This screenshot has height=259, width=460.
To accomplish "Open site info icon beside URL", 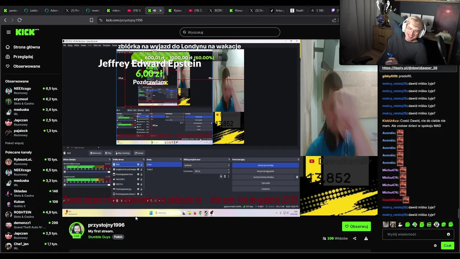I will [x=100, y=20].
